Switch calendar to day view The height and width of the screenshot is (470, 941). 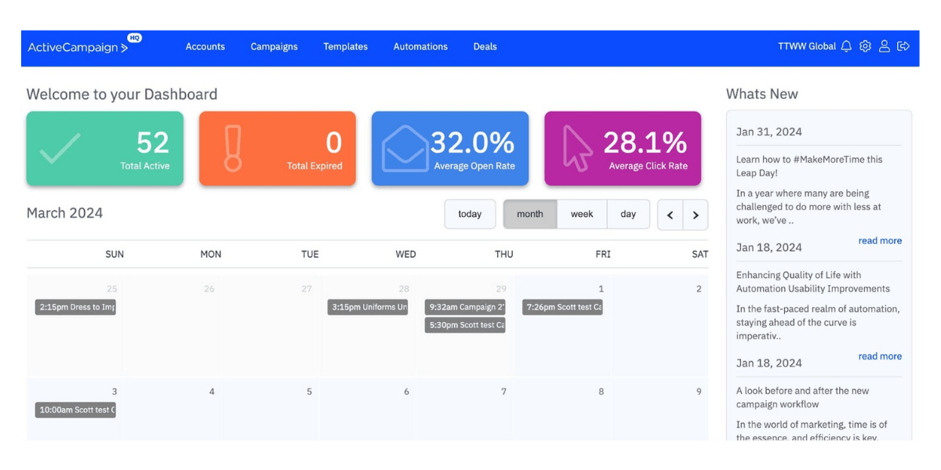(628, 213)
